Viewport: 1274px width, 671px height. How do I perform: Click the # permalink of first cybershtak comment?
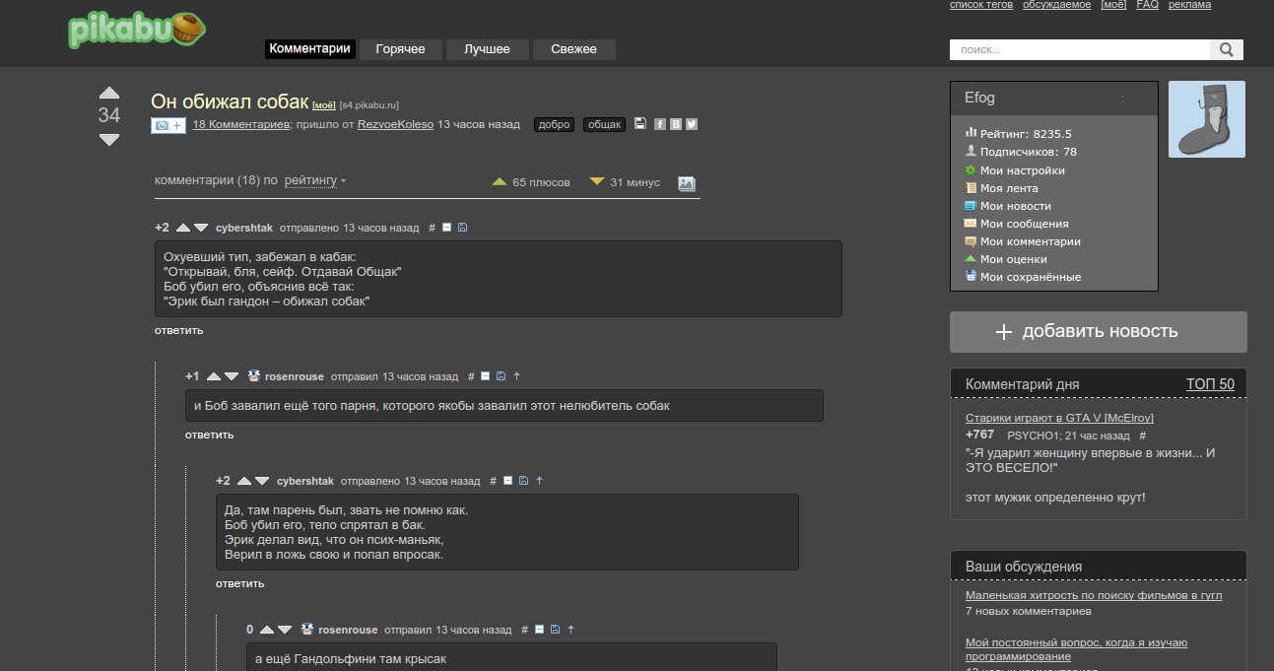[432, 228]
